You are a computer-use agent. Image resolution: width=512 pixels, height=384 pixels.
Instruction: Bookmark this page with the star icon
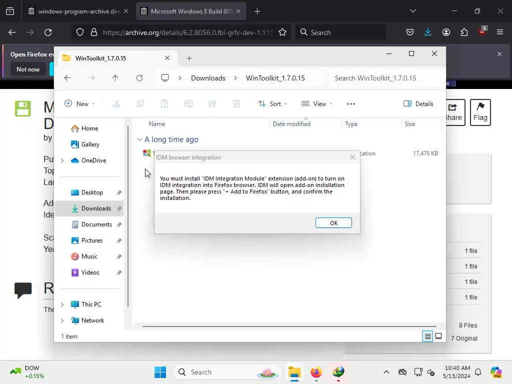coord(282,32)
